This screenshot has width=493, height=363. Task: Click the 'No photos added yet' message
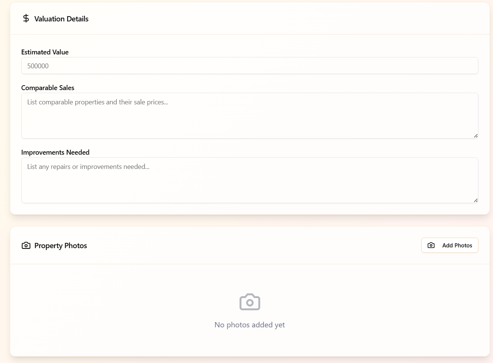pos(250,325)
